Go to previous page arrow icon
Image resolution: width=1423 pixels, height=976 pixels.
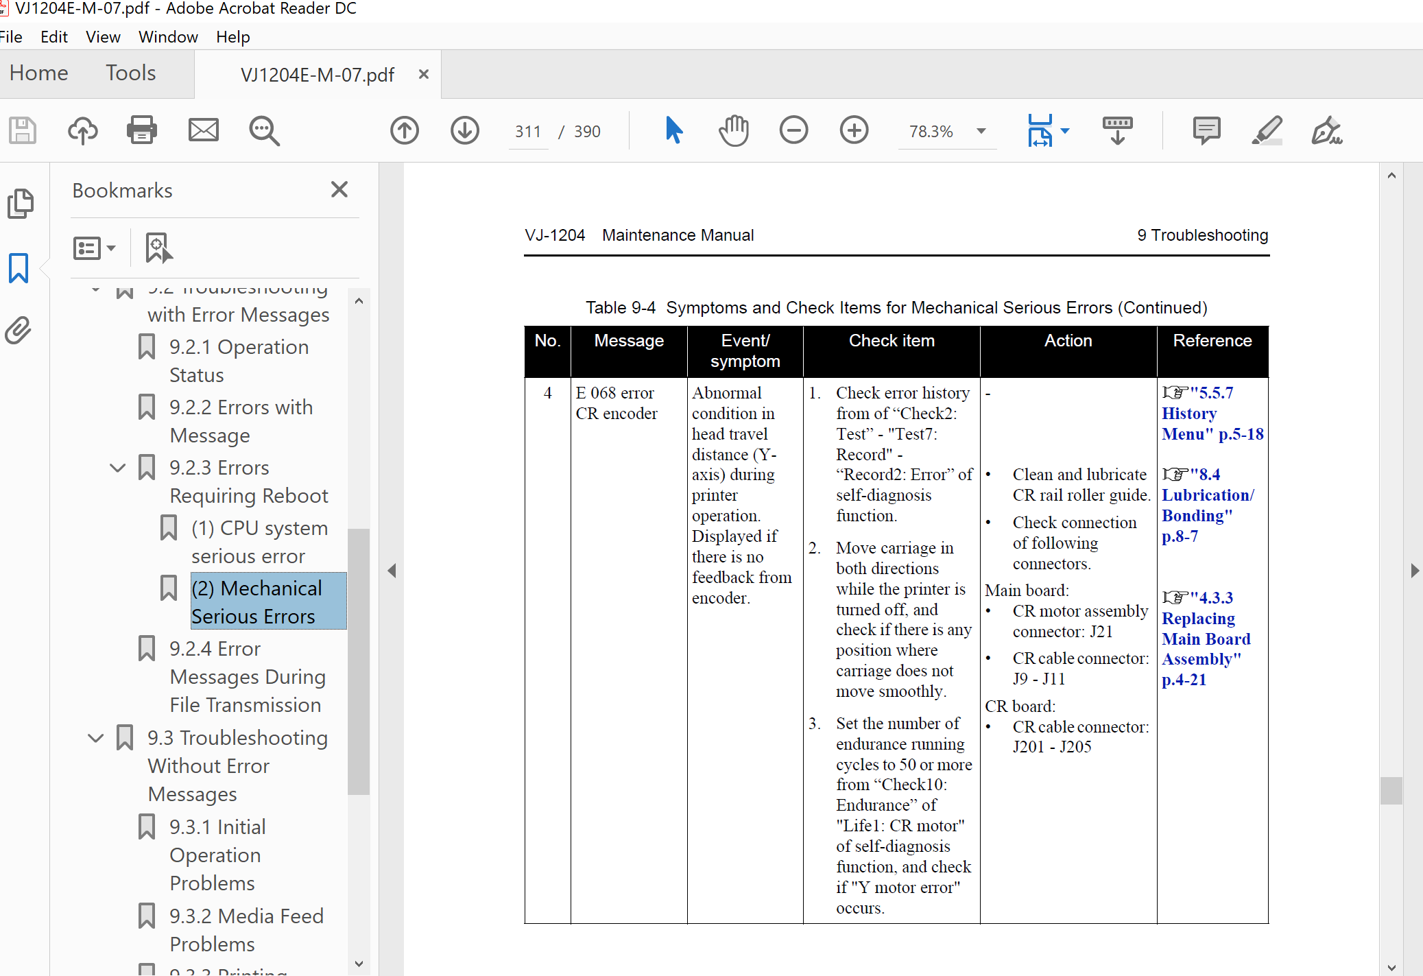point(405,130)
